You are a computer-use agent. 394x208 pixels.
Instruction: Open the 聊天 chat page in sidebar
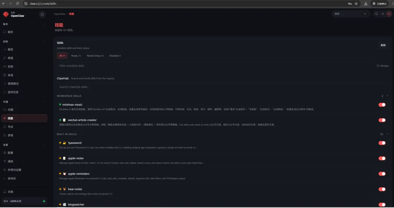click(24, 32)
